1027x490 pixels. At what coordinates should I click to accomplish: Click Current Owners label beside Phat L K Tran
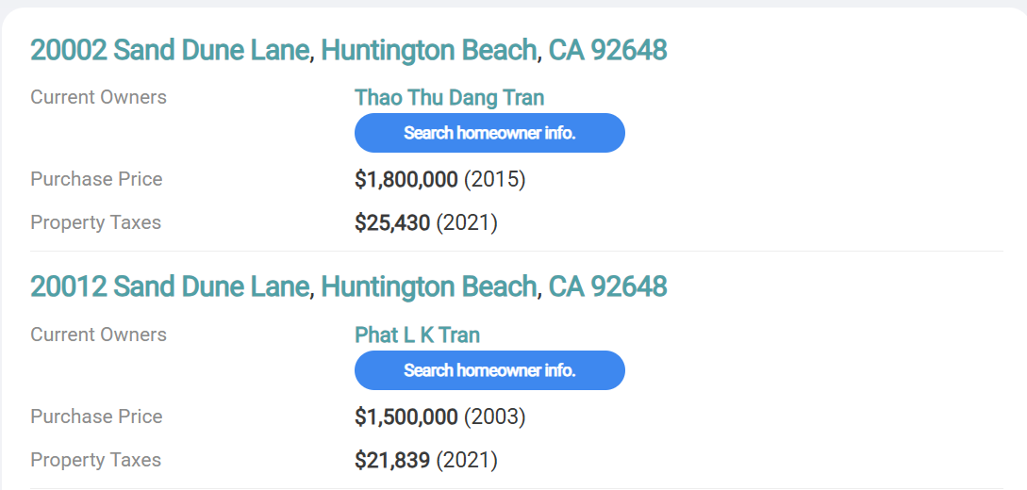[x=98, y=335]
